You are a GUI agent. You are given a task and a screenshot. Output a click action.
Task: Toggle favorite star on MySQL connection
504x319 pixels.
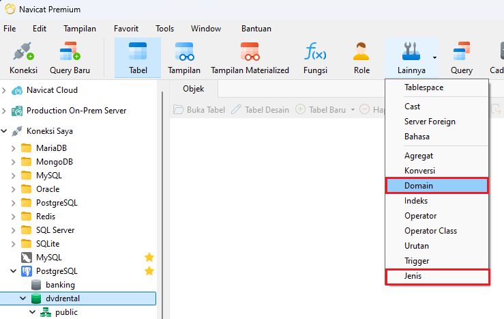tap(149, 258)
